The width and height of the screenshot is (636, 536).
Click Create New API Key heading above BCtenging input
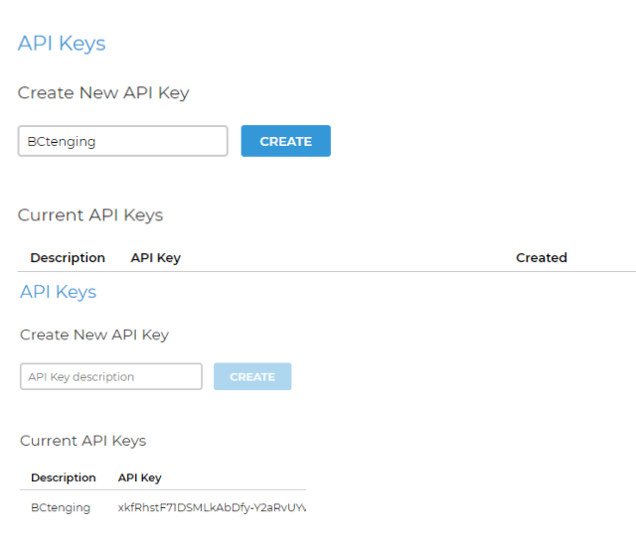[x=103, y=93]
